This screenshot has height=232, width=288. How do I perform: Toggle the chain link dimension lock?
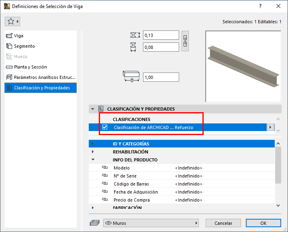point(185,41)
